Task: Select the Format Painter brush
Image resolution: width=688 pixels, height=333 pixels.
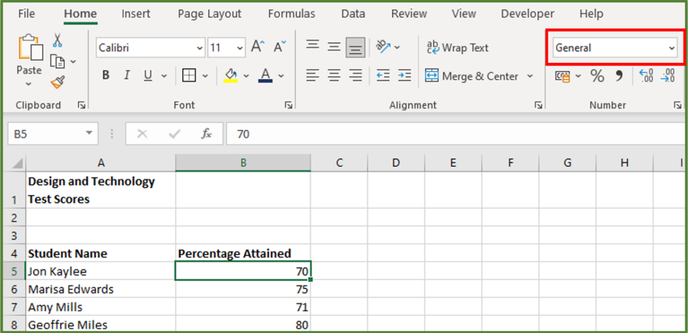Action: (x=57, y=82)
